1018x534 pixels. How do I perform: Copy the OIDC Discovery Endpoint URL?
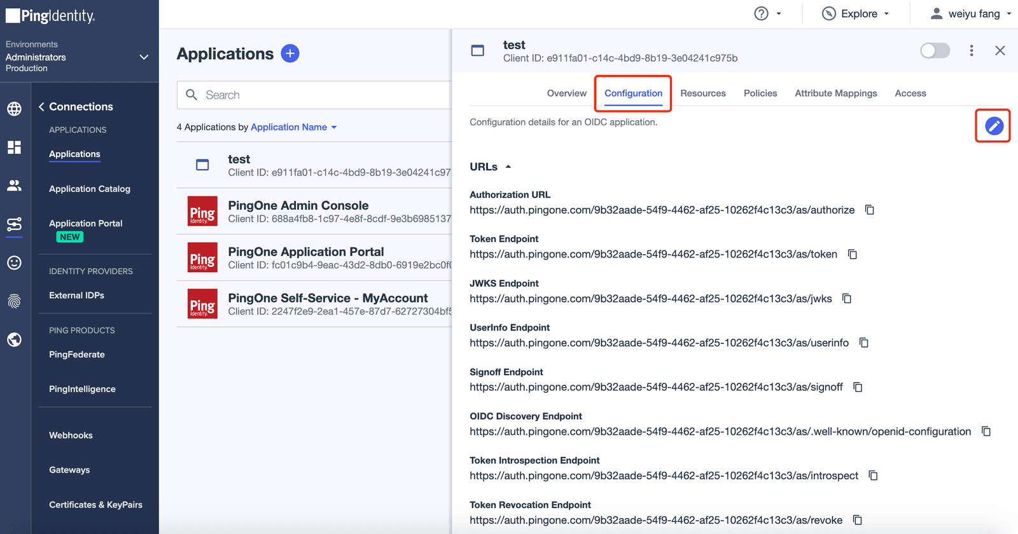(986, 431)
